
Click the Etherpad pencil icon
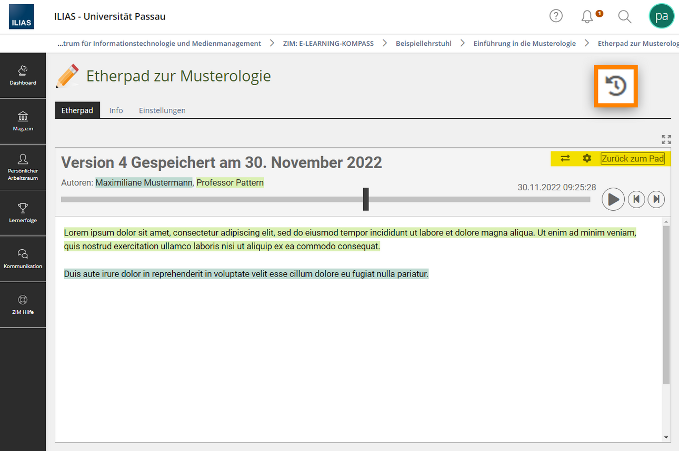67,76
